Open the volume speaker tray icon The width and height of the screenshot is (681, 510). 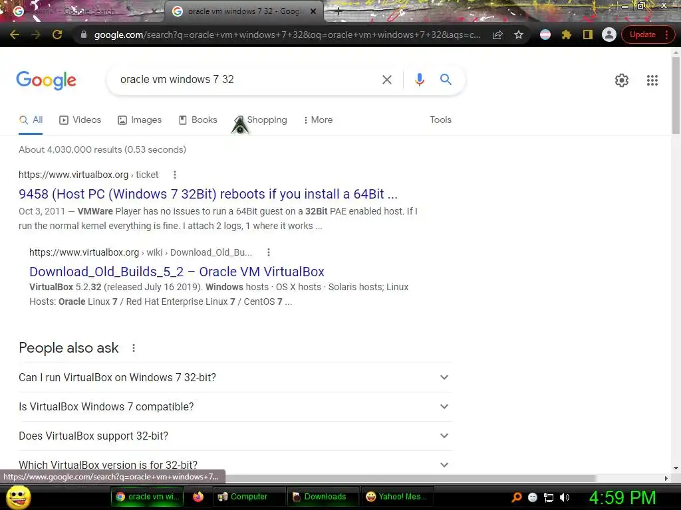point(565,497)
